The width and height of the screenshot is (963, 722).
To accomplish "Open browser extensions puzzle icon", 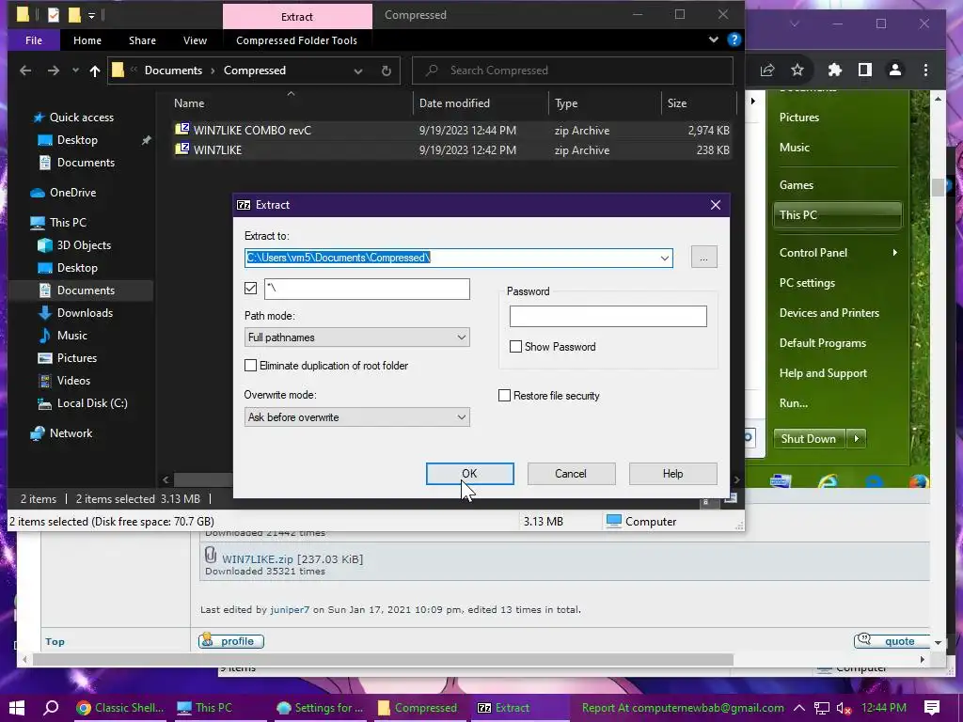I will pyautogui.click(x=835, y=70).
